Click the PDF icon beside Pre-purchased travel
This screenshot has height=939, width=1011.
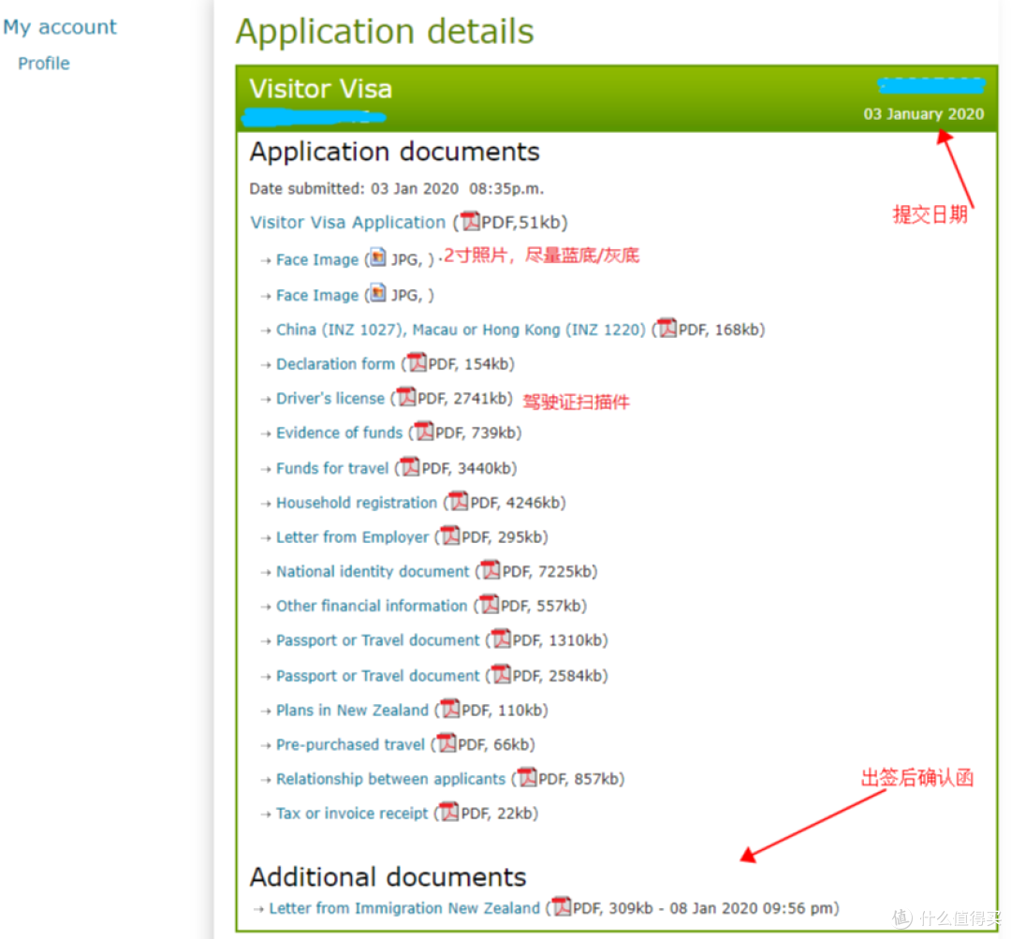click(447, 743)
